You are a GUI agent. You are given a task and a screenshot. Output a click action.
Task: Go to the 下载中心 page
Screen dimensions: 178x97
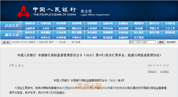tap(77, 37)
